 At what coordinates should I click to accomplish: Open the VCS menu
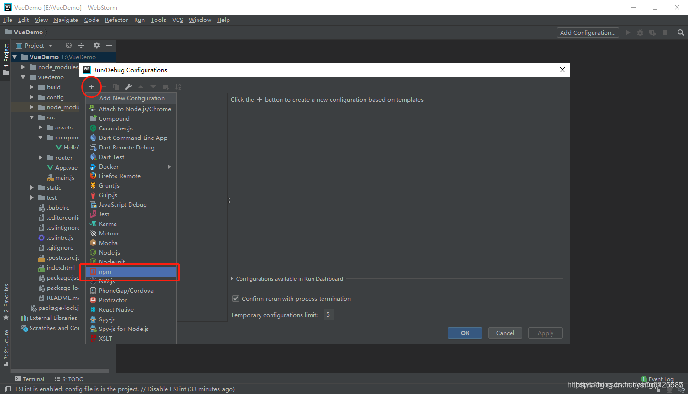177,20
